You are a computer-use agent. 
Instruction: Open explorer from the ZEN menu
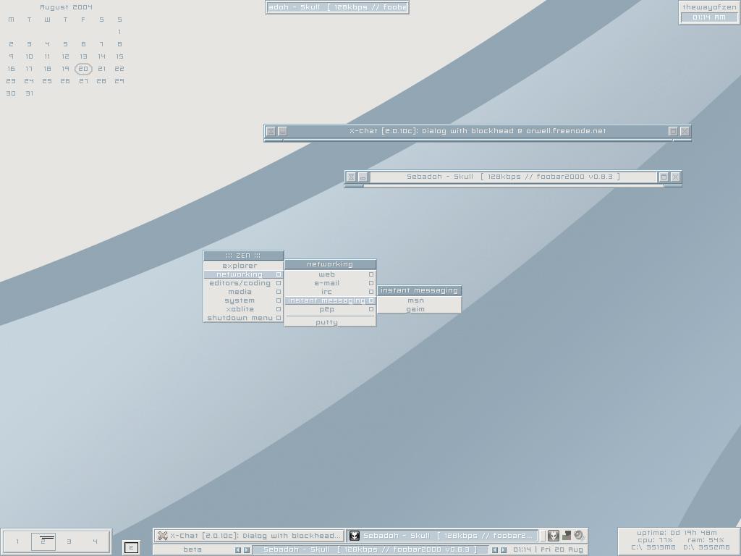240,266
